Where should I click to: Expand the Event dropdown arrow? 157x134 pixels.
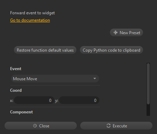tap(95, 79)
